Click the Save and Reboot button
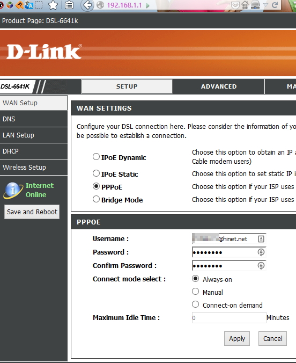Viewport: 296px width, 363px height. click(32, 212)
